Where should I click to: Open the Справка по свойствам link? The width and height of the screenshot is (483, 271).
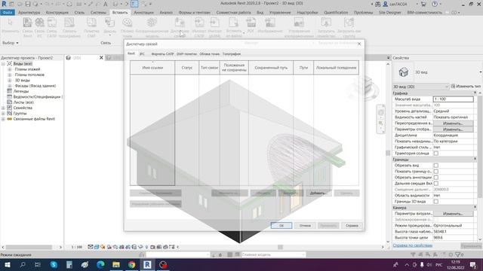pyautogui.click(x=413, y=245)
